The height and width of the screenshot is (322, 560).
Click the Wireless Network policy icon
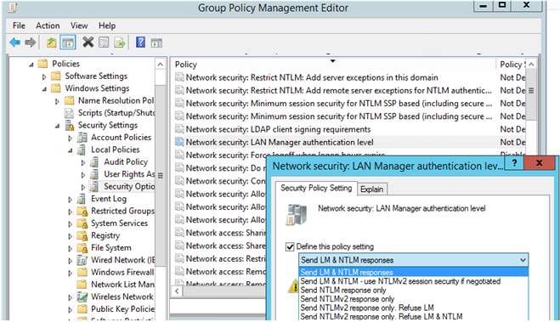point(82,297)
